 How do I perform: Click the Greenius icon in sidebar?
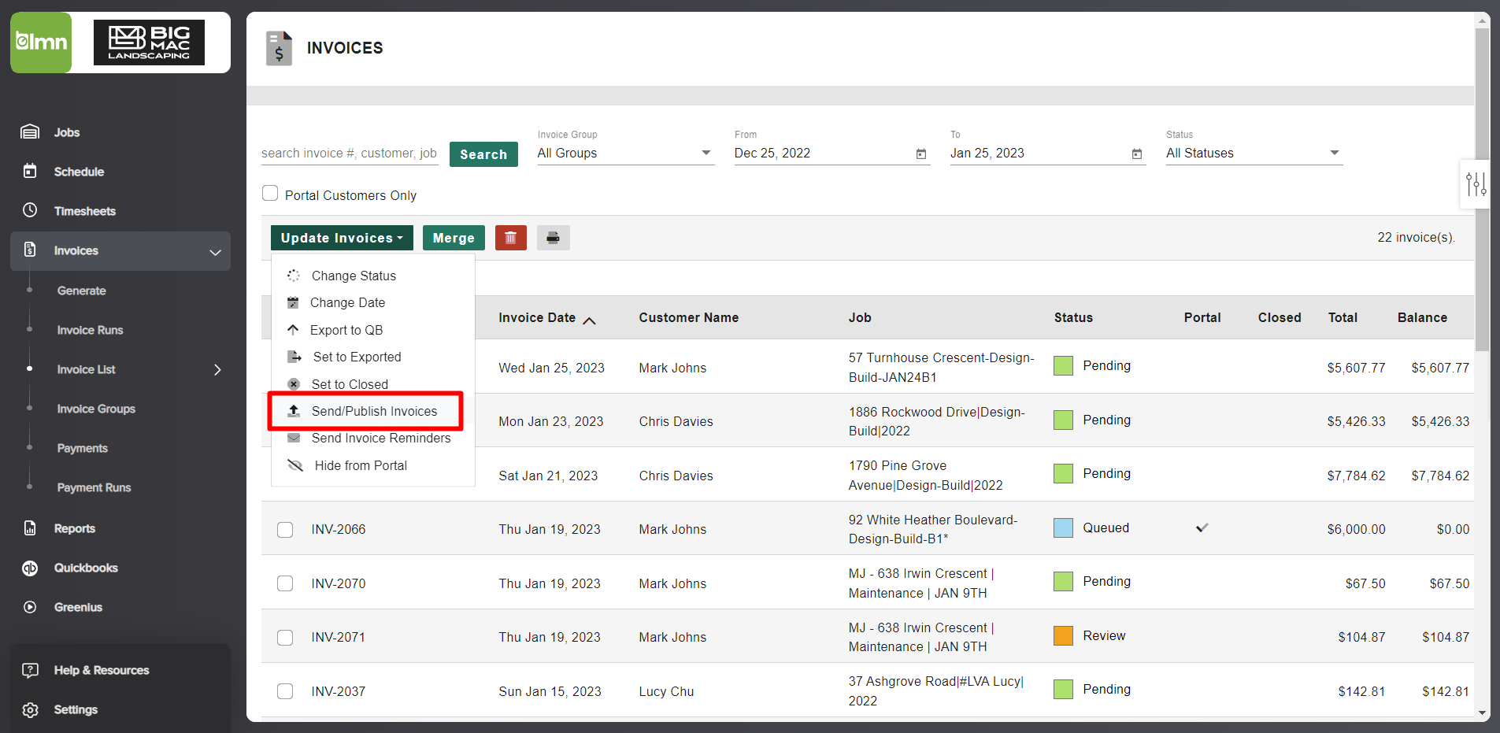(x=29, y=607)
